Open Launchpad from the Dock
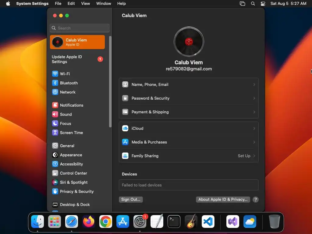312x234 pixels. pos(55,222)
